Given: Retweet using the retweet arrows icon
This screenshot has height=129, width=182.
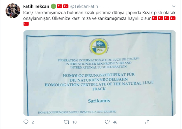Looking at the screenshot, I should (x=67, y=122).
